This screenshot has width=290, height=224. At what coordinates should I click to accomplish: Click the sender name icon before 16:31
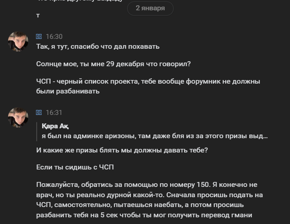(x=39, y=113)
